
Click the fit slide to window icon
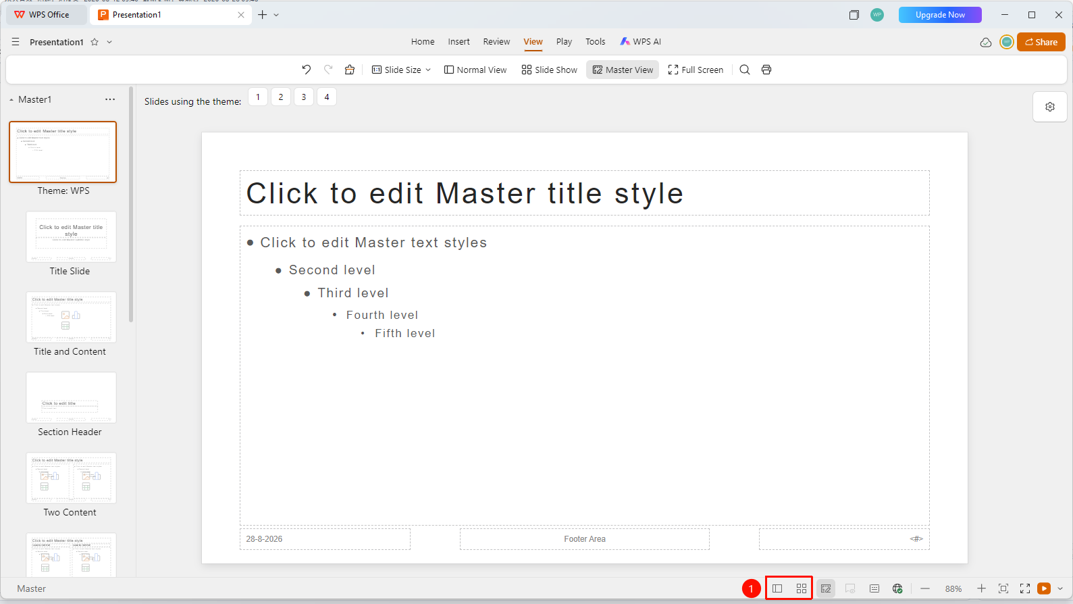[1003, 588]
